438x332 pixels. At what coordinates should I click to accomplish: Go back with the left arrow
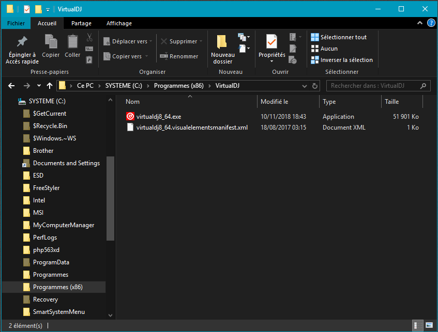coord(11,86)
